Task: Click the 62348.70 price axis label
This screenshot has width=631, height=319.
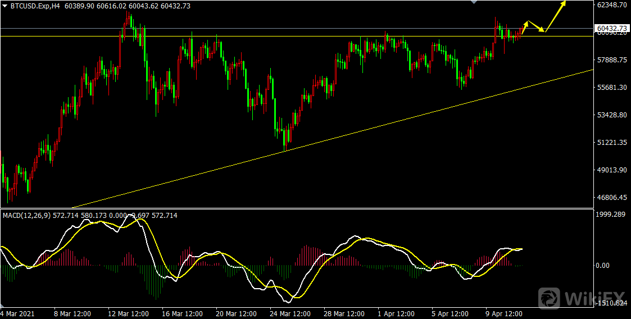Action: point(612,5)
